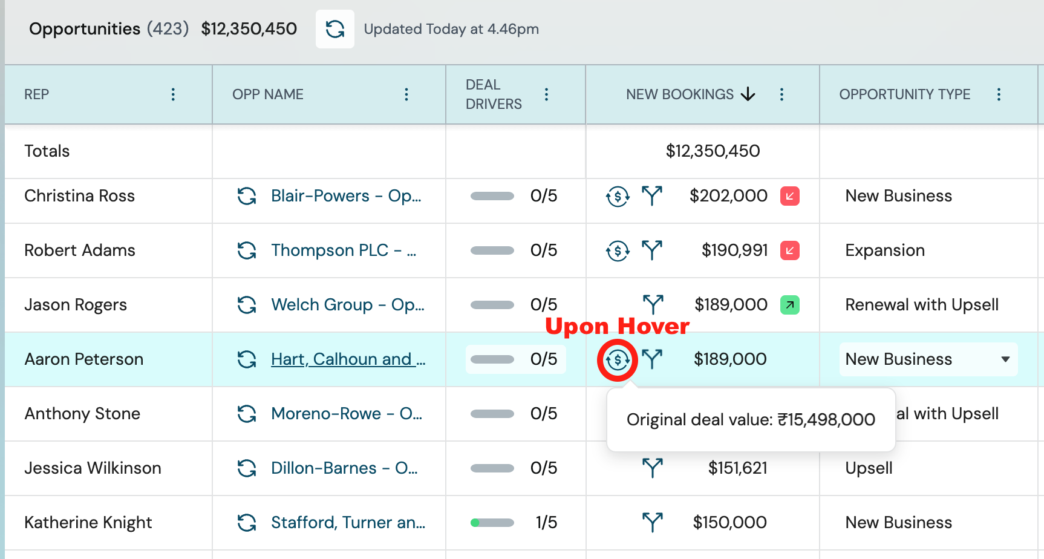This screenshot has width=1044, height=559.
Task: Click Expansion type in Robert Adams row
Action: pyautogui.click(x=885, y=250)
